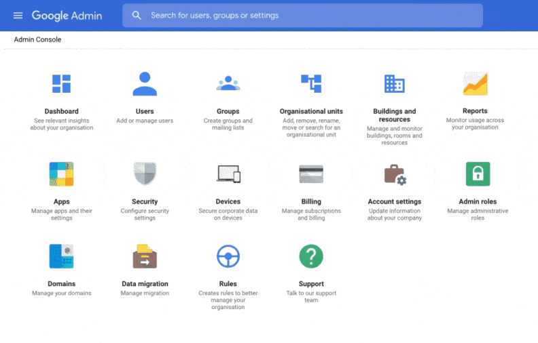The image size is (538, 343).
Task: Click 'Manage your domains' text
Action: click(x=61, y=293)
